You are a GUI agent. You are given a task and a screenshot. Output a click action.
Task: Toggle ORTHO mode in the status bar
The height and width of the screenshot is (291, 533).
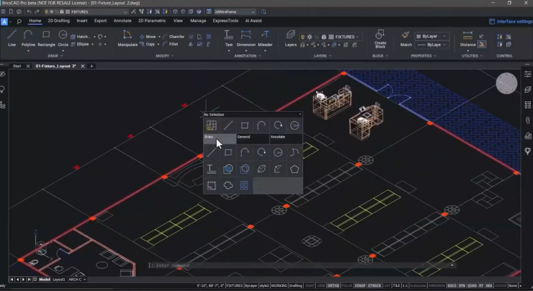(334, 285)
